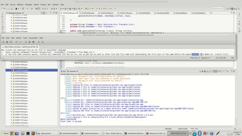
Task: Expand CUG03100a.java tree node
Action: [11, 62]
